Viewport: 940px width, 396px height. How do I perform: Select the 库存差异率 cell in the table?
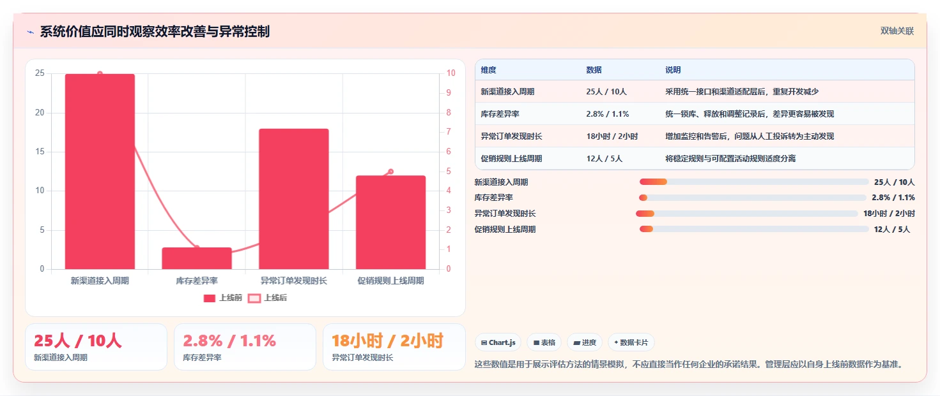pyautogui.click(x=500, y=114)
